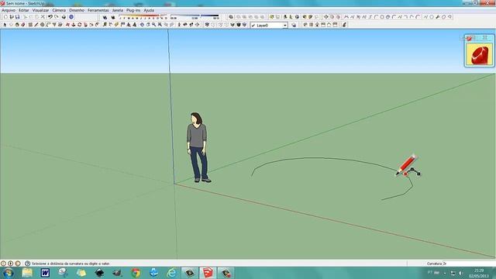Open Layer Manager icon beside Layer0
Screen dimensions: 496x279
(294, 25)
